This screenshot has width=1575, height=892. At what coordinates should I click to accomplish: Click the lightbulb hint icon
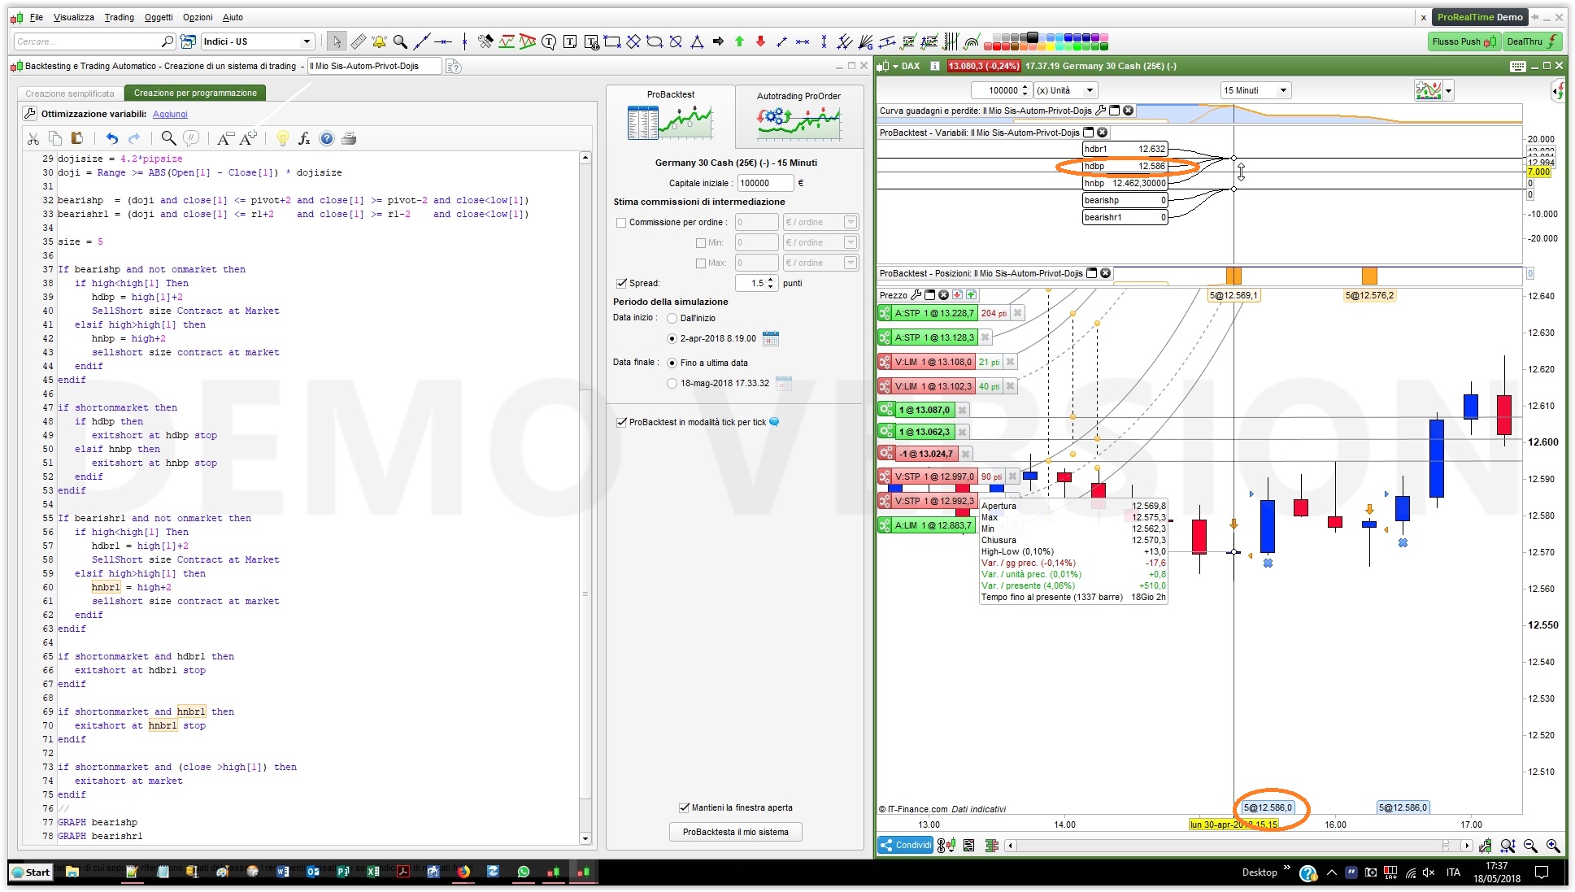[x=282, y=138]
